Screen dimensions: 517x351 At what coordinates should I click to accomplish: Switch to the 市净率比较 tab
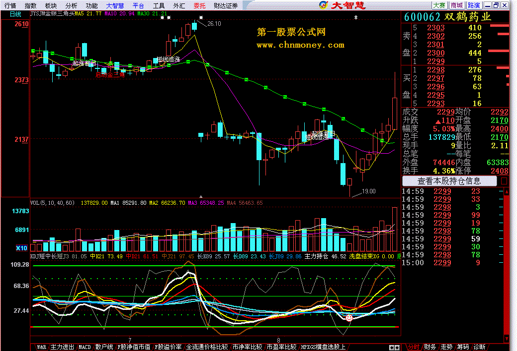tap(247, 347)
